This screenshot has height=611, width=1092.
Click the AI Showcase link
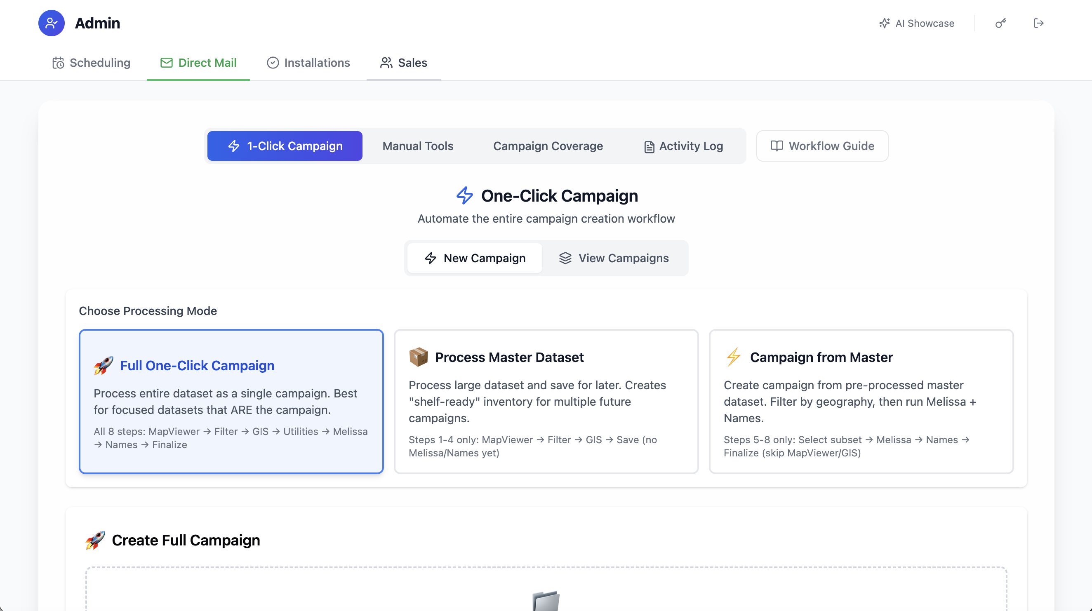click(916, 23)
